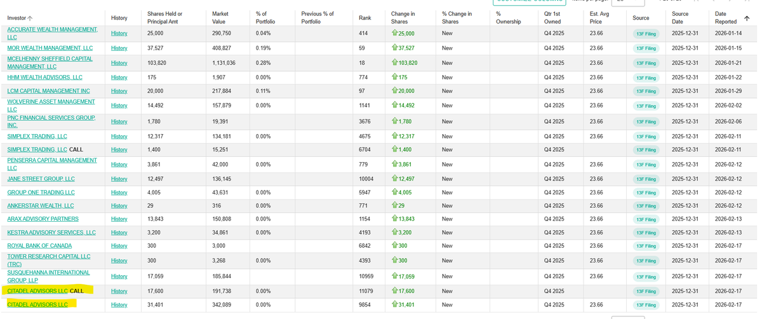Sort by Source Date column header

(680, 18)
